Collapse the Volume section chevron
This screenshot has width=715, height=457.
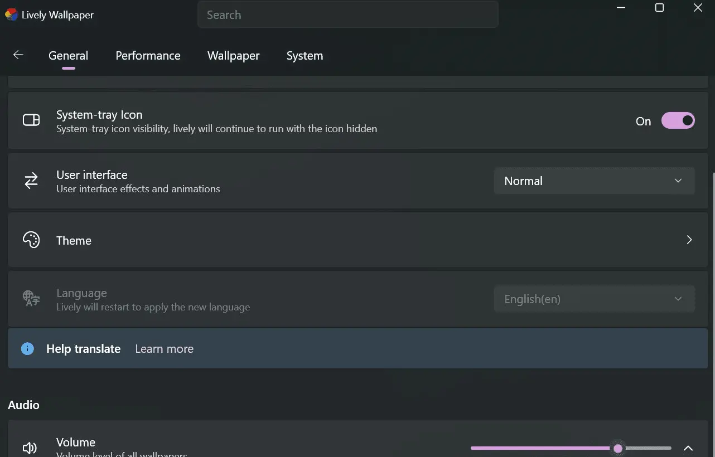pos(688,448)
